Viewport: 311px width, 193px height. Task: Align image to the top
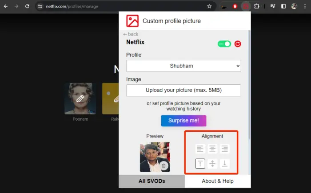coord(200,164)
